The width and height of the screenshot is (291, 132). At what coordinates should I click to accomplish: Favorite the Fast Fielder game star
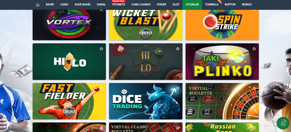(x=101, y=88)
